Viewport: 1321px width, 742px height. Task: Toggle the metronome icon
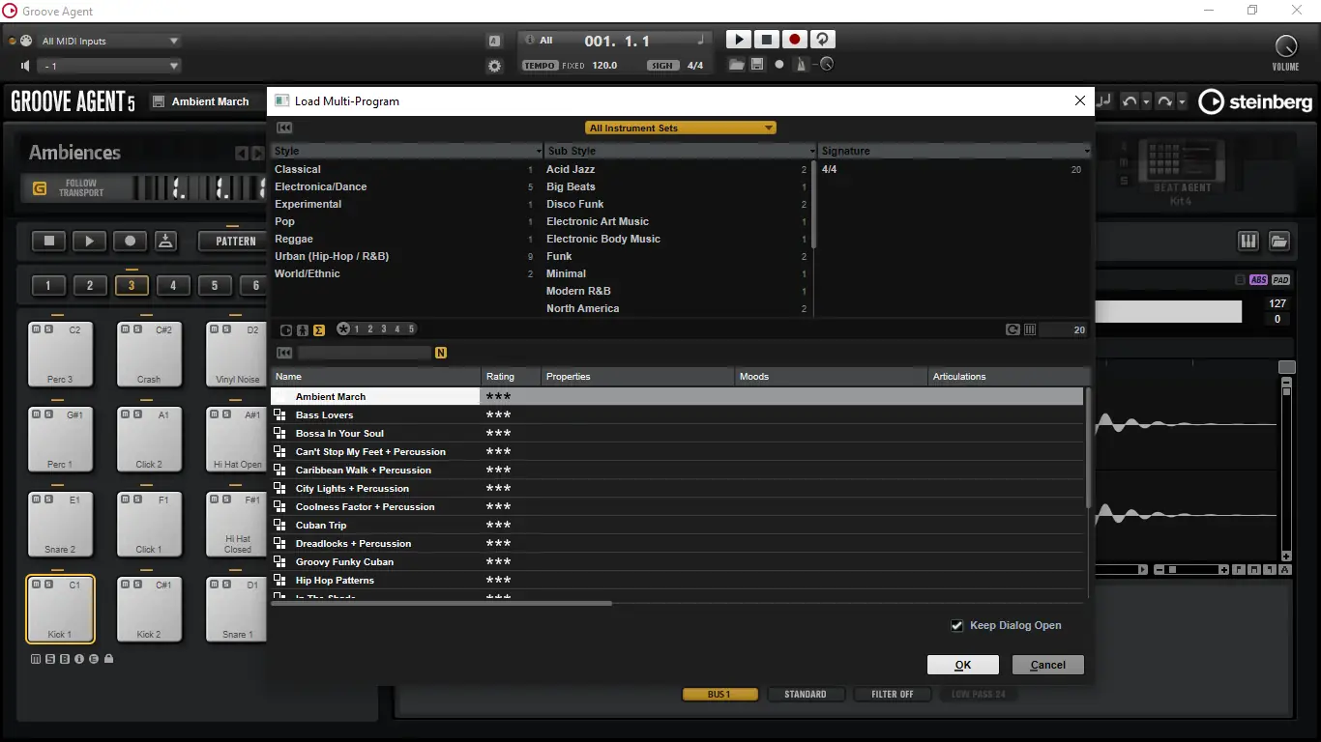pyautogui.click(x=801, y=65)
